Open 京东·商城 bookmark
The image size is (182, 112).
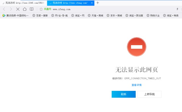[x=114, y=16]
